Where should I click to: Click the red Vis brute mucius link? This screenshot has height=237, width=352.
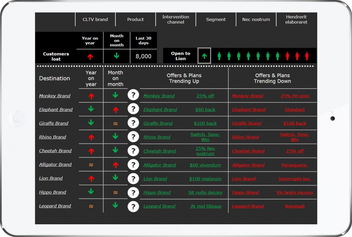click(295, 192)
